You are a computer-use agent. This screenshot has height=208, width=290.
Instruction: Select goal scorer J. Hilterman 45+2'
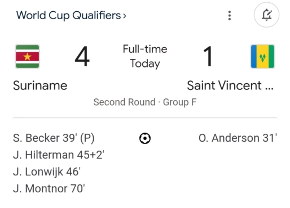(x=59, y=155)
